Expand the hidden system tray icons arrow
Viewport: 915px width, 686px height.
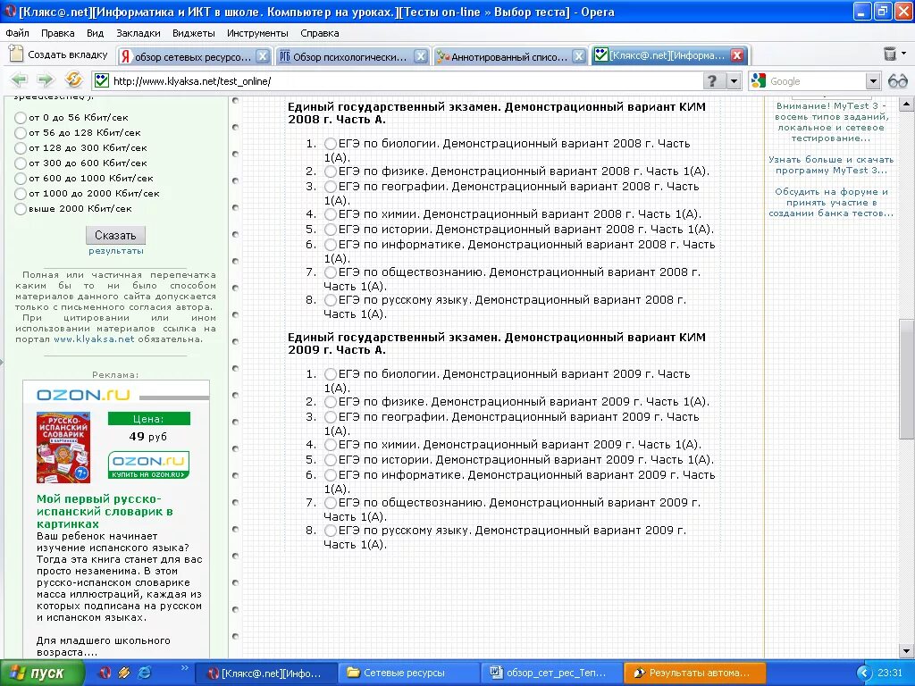tap(864, 673)
